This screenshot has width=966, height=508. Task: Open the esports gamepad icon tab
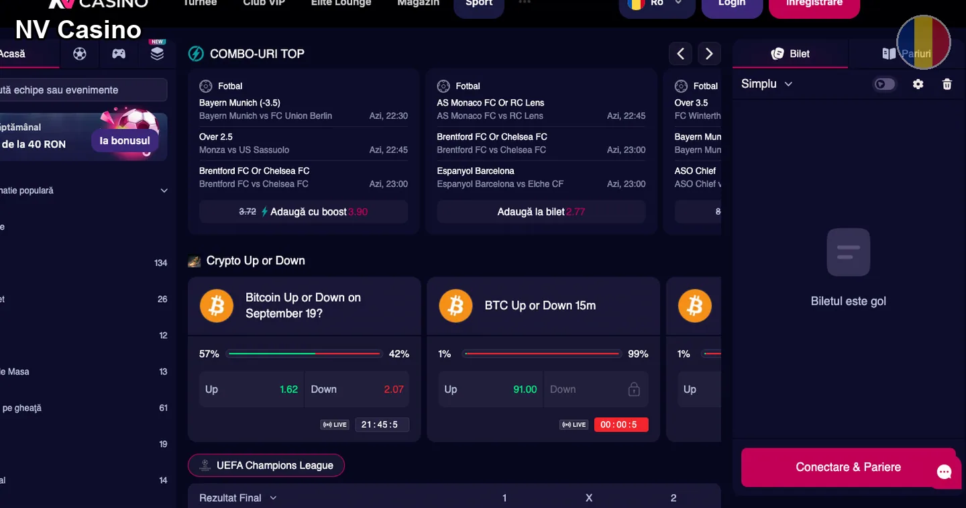click(x=119, y=54)
